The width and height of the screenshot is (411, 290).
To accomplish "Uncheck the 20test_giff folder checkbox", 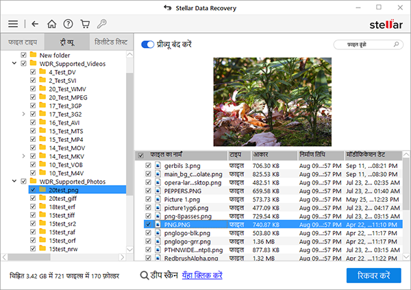I will (x=33, y=198).
